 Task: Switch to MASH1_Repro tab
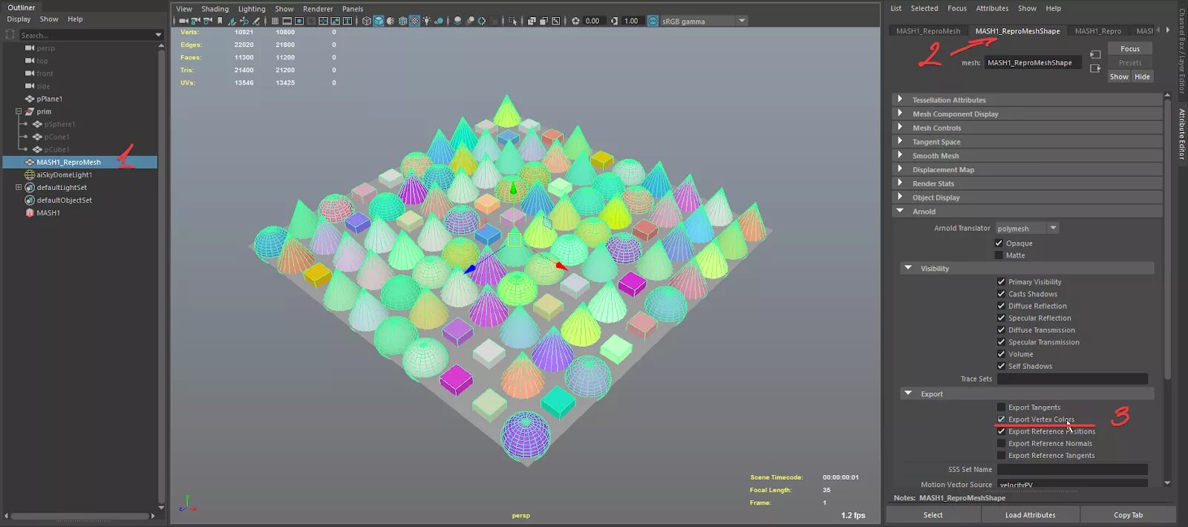coord(1098,30)
